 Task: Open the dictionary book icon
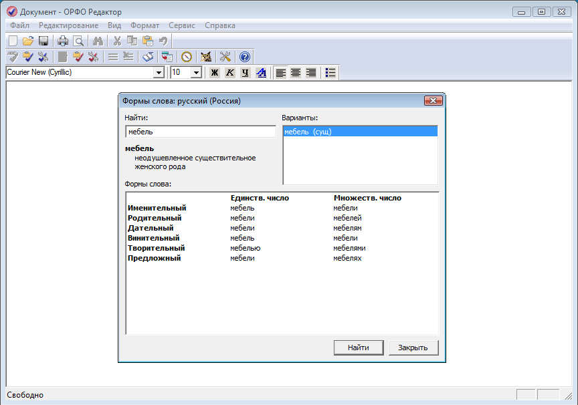point(148,57)
